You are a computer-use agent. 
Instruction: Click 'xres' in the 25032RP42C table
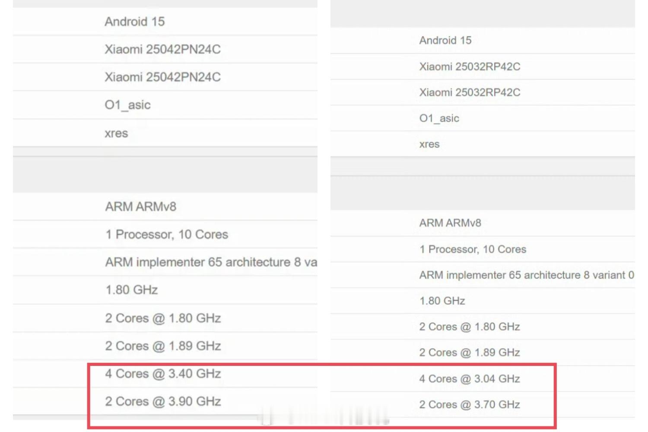coord(429,144)
